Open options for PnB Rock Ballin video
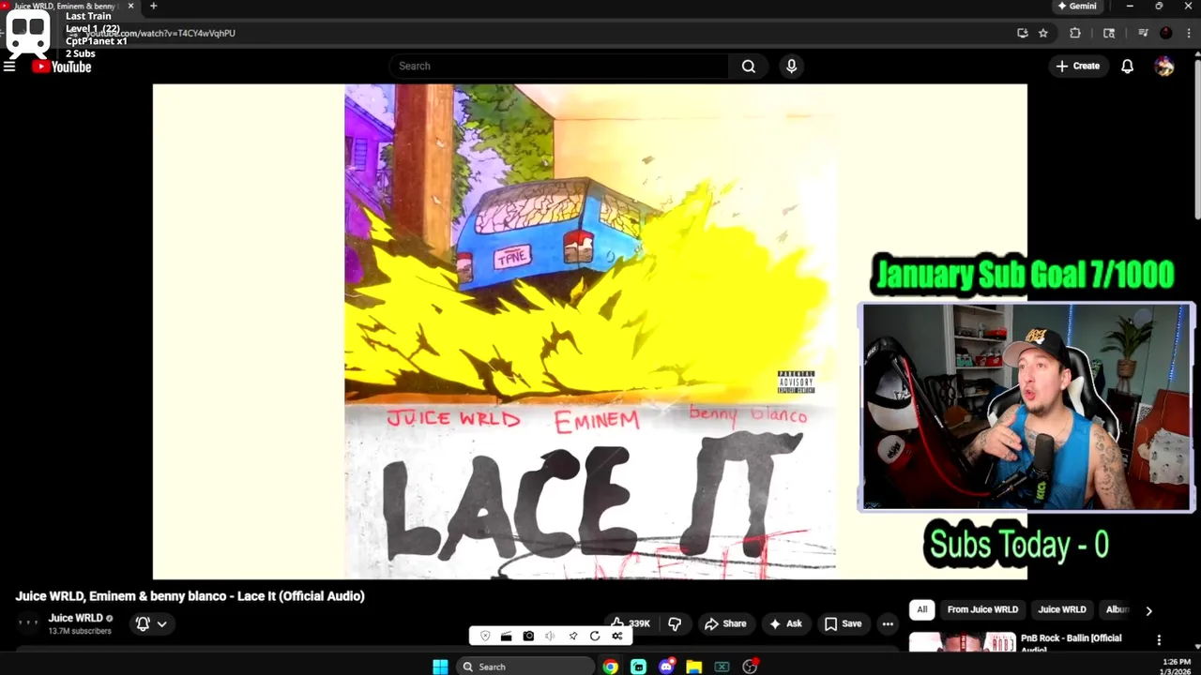Screen dimensions: 1201x675 coord(1159,640)
